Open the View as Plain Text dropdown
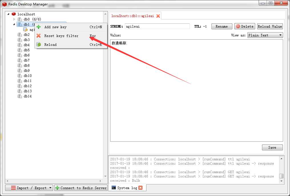 [265, 35]
